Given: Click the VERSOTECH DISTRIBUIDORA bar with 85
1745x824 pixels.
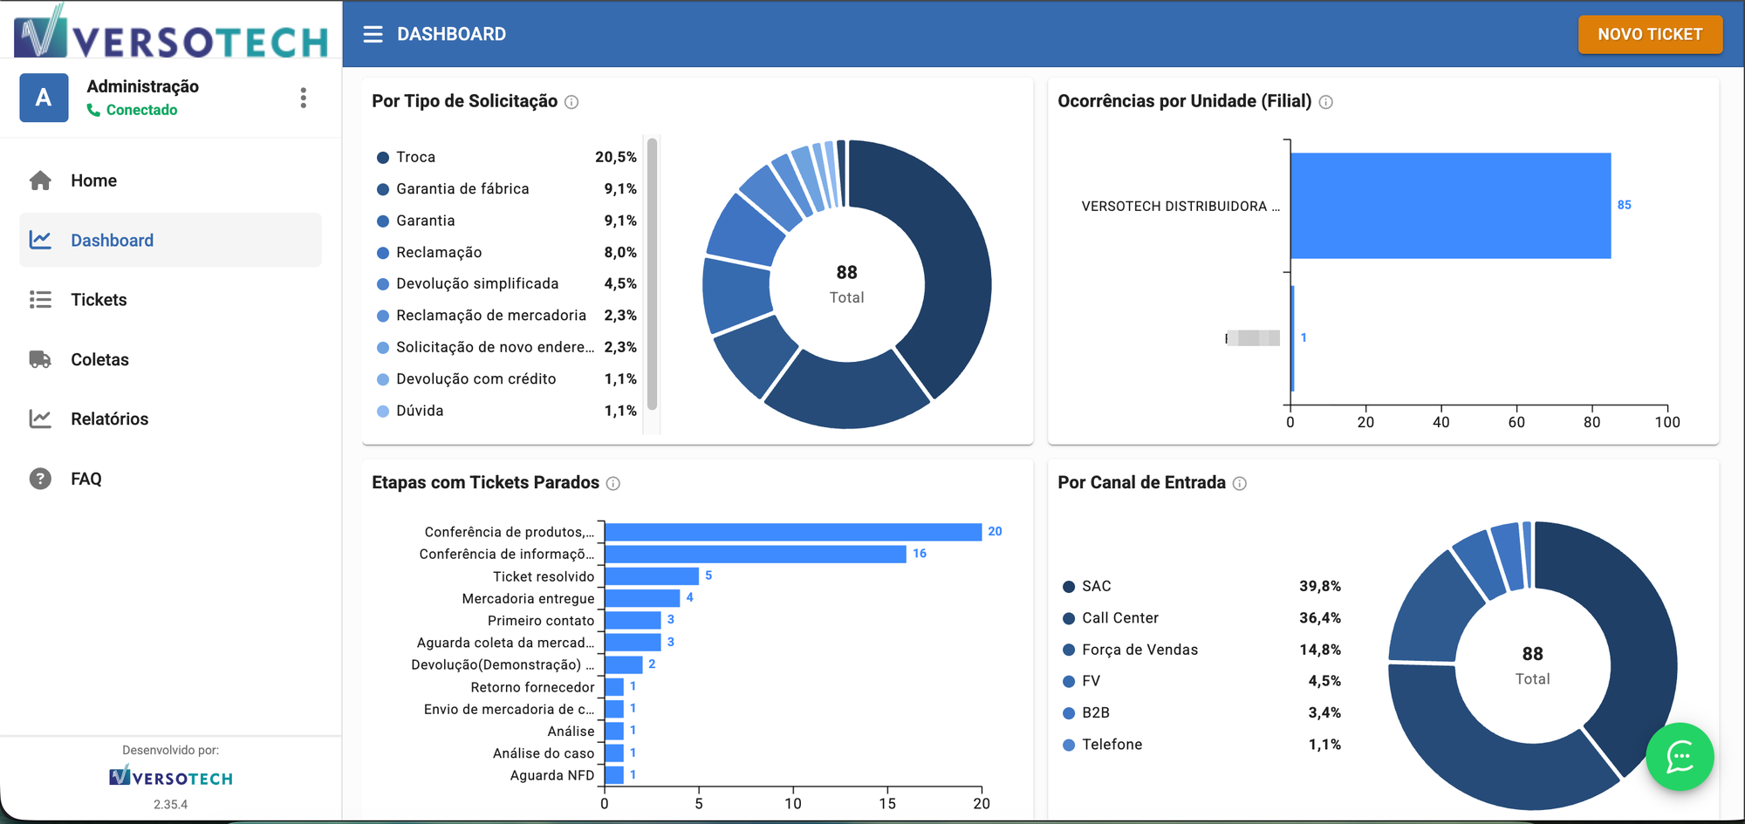Looking at the screenshot, I should 1450,206.
